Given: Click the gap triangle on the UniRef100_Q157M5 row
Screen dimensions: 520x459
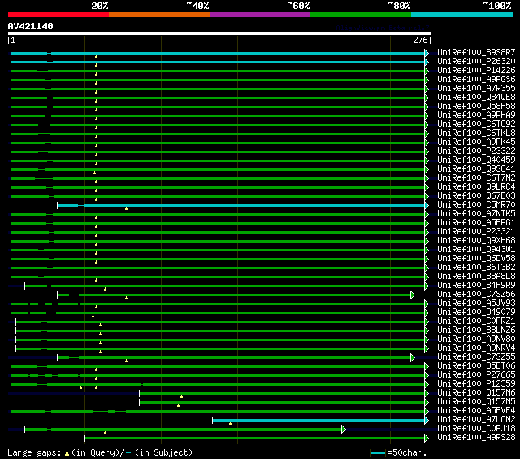Looking at the screenshot, I should point(178,405).
